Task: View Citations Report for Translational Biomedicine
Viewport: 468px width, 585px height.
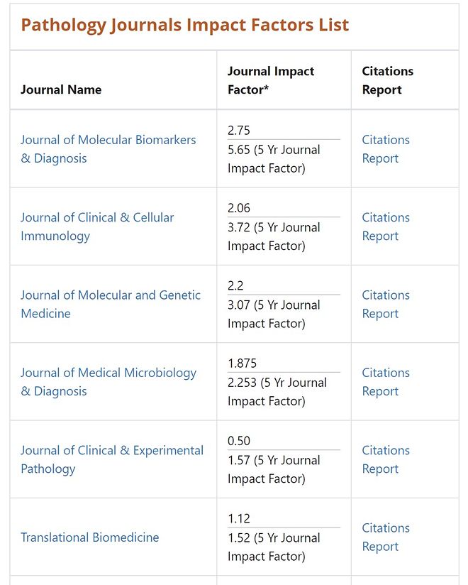Action: (x=386, y=537)
